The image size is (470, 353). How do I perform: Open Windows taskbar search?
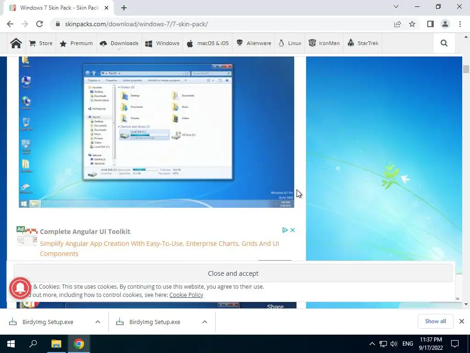(x=33, y=344)
